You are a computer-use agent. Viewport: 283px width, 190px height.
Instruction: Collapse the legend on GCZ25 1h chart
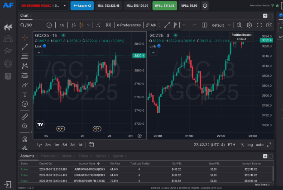(x=39, y=52)
